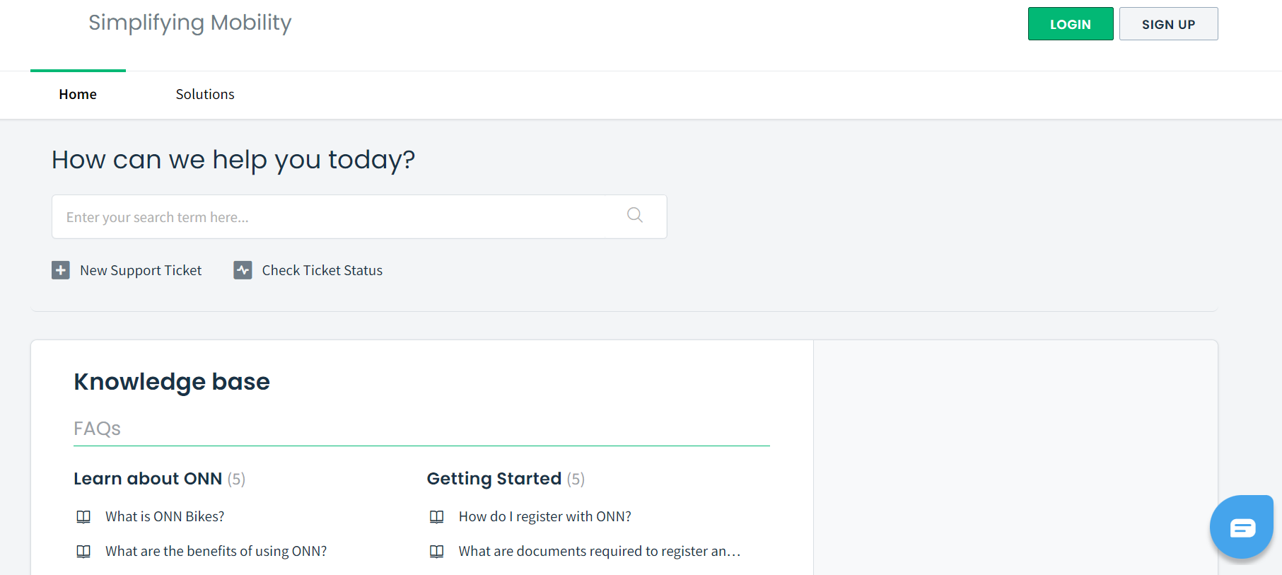This screenshot has height=575, width=1282.
Task: Click the book icon next to benefits article
Action: (83, 551)
